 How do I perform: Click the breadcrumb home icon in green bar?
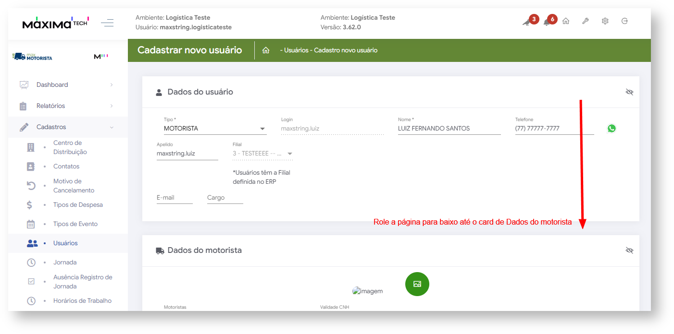(266, 50)
